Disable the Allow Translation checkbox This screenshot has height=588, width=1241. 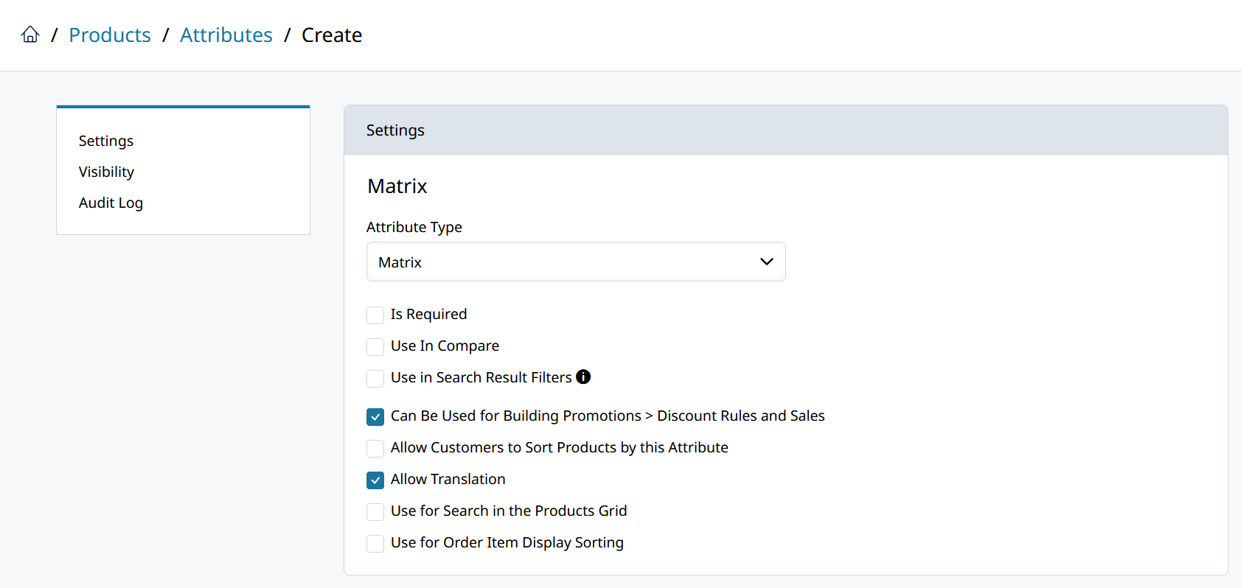tap(375, 480)
